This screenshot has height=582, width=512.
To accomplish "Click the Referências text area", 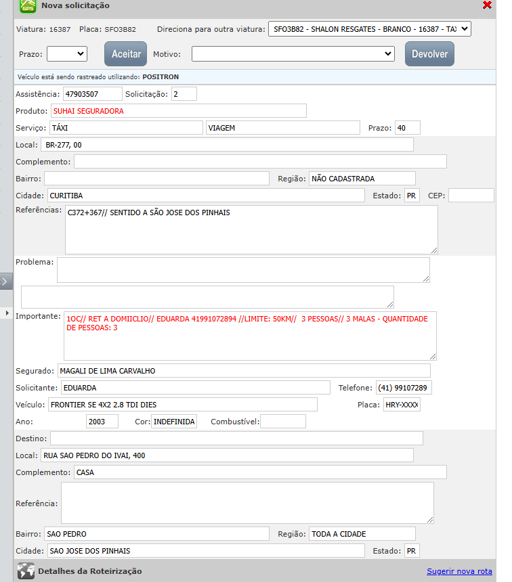I will coord(251,230).
